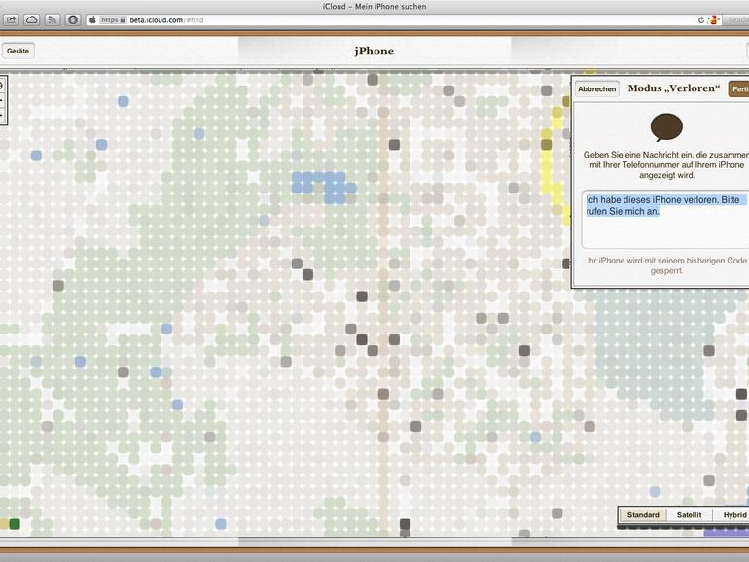
Task: Click 'Modus „Verloren“' panel heading
Action: (673, 88)
